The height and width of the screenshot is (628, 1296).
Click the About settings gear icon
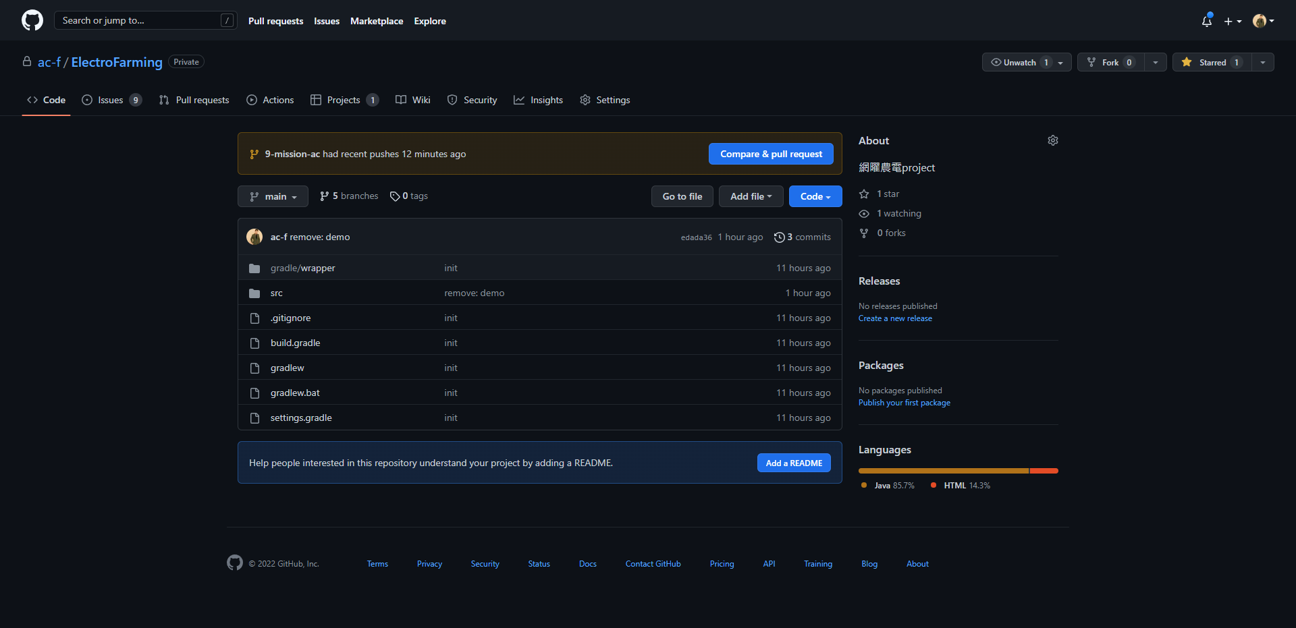[1053, 140]
